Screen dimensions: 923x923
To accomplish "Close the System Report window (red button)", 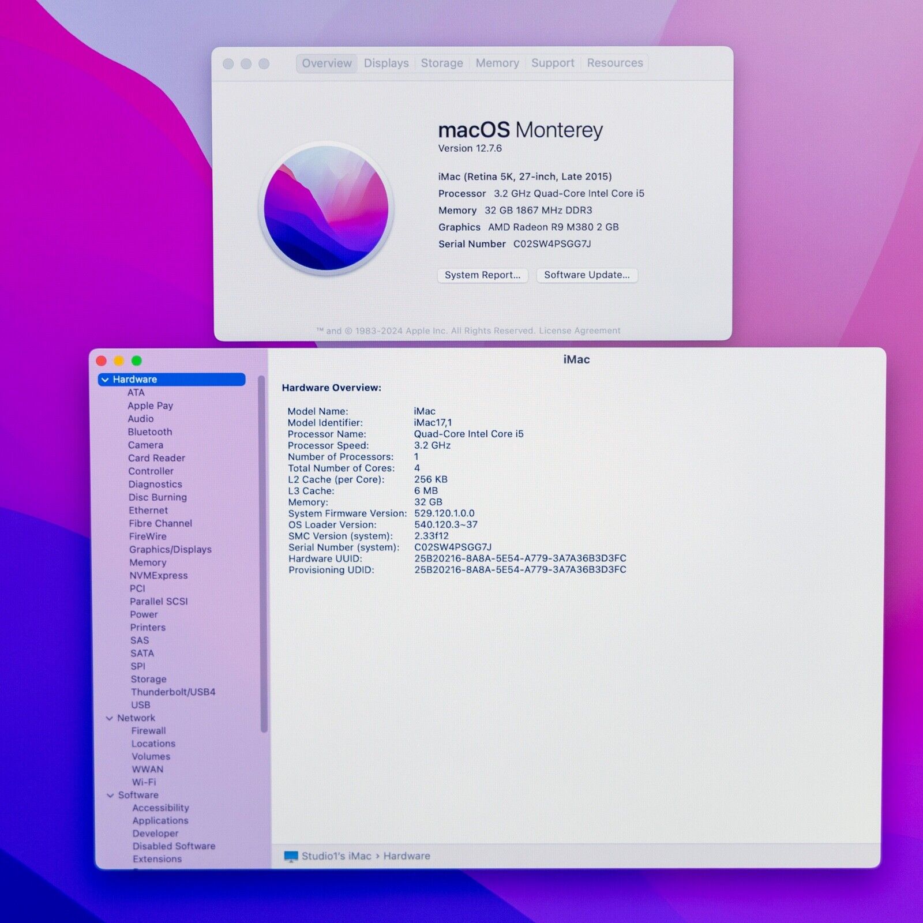I will coord(102,361).
